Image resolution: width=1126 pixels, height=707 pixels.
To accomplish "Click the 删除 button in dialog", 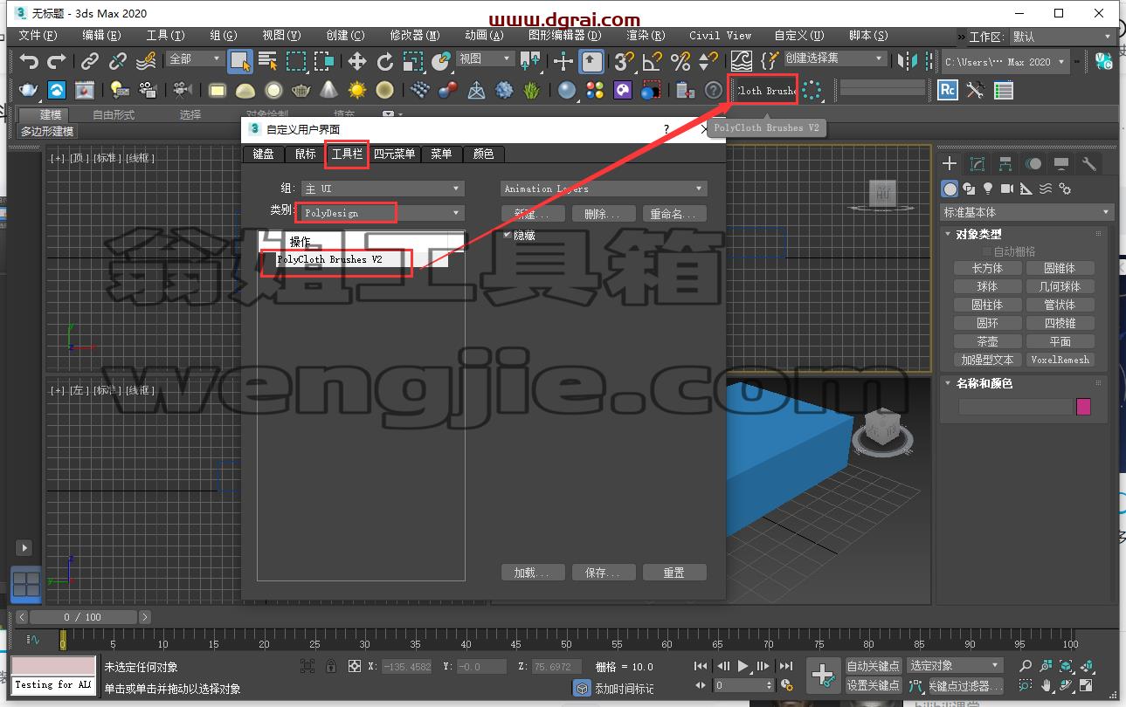I will 604,214.
